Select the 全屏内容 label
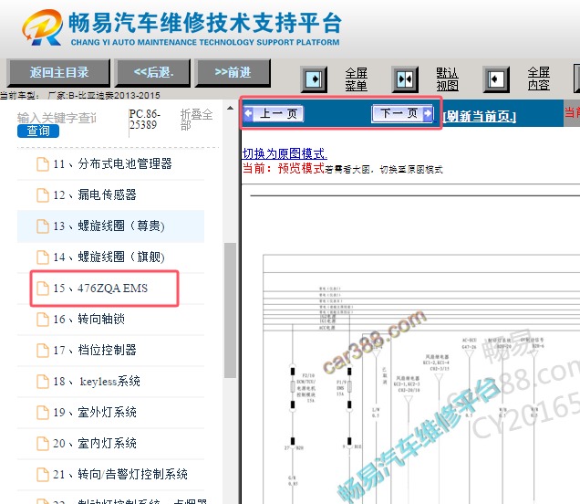 (538, 79)
